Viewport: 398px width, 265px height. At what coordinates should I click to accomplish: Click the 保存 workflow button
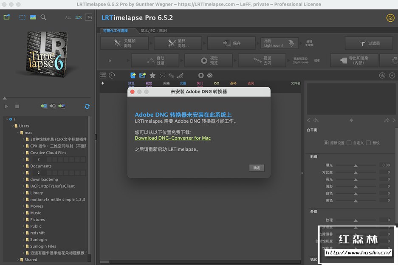pos(231,43)
